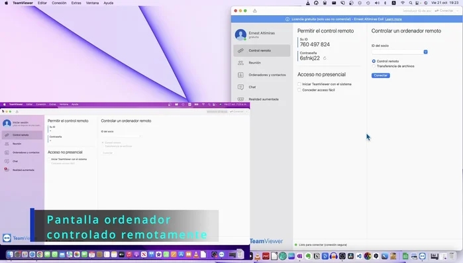Click the volume icon in the menu bar
Viewport: 463px width, 263px height.
(377, 3)
